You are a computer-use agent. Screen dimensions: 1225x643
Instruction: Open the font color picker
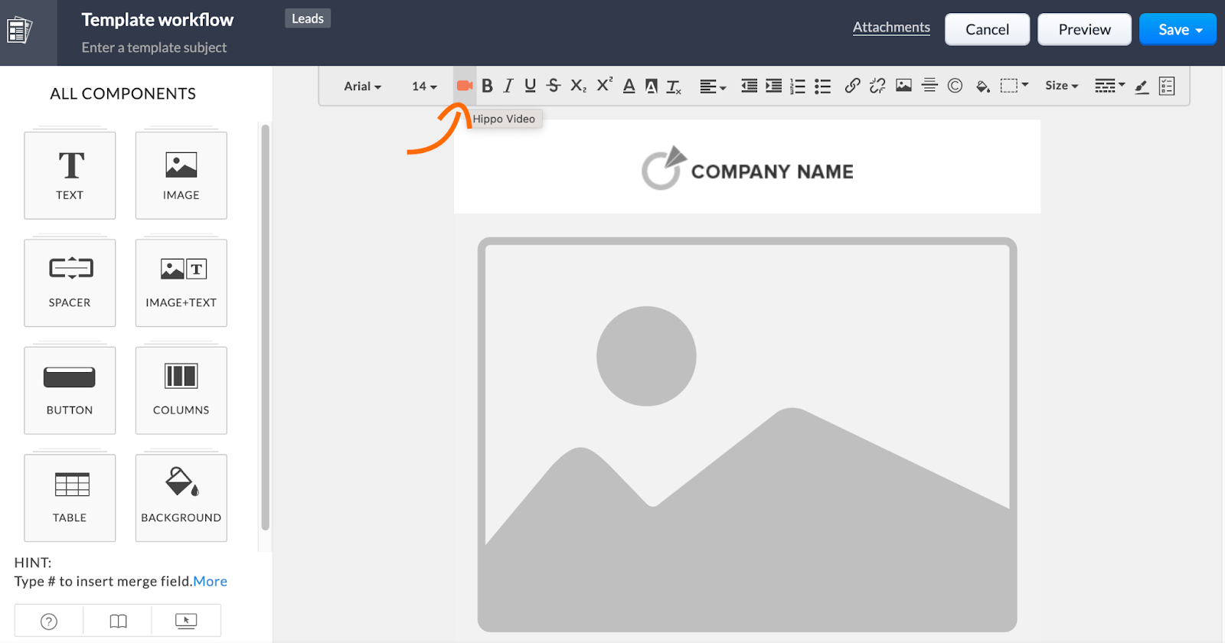629,86
